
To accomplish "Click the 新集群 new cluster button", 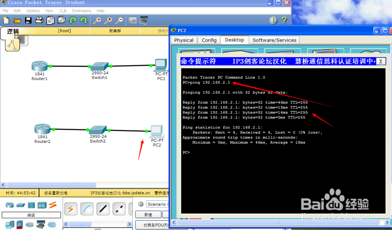I will point(115,31).
